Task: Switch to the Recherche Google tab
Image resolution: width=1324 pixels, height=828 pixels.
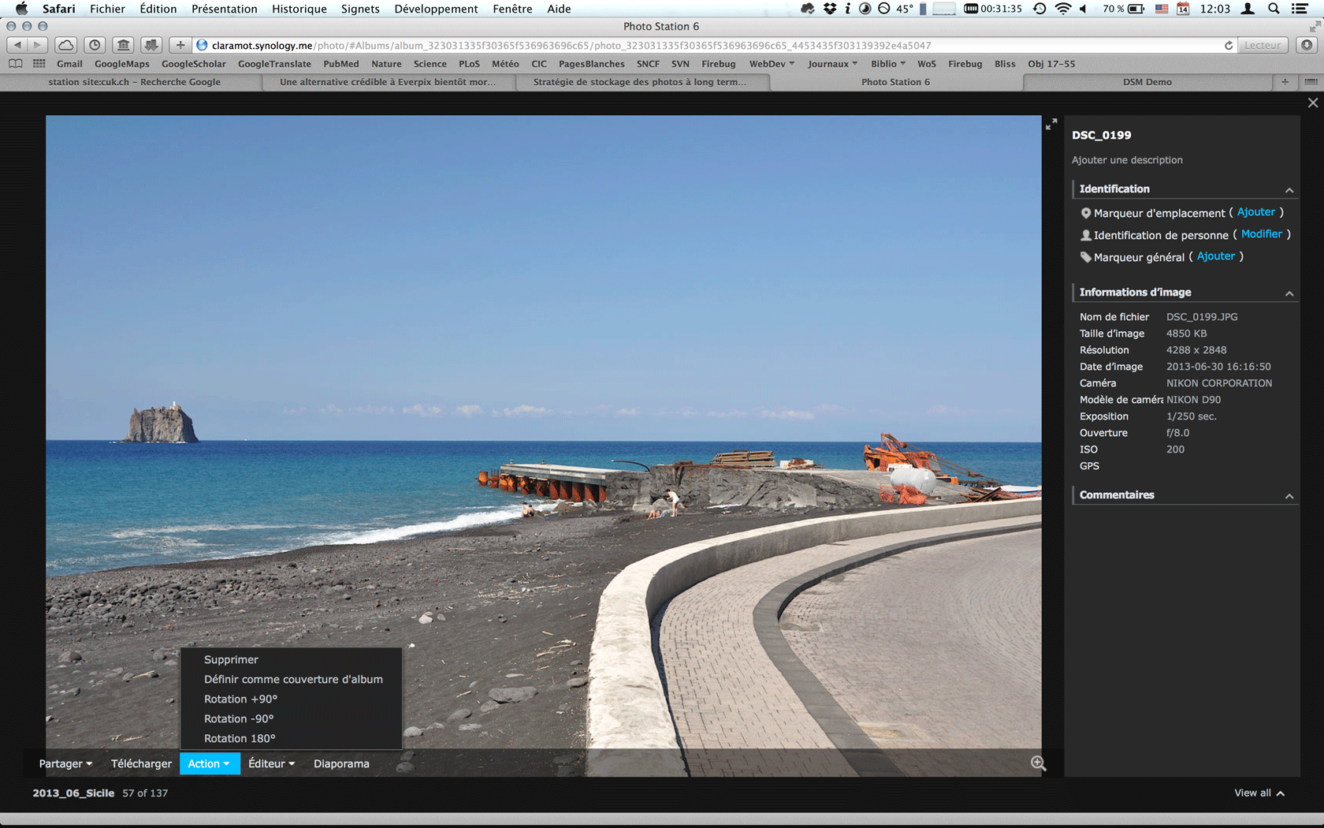Action: [x=134, y=82]
